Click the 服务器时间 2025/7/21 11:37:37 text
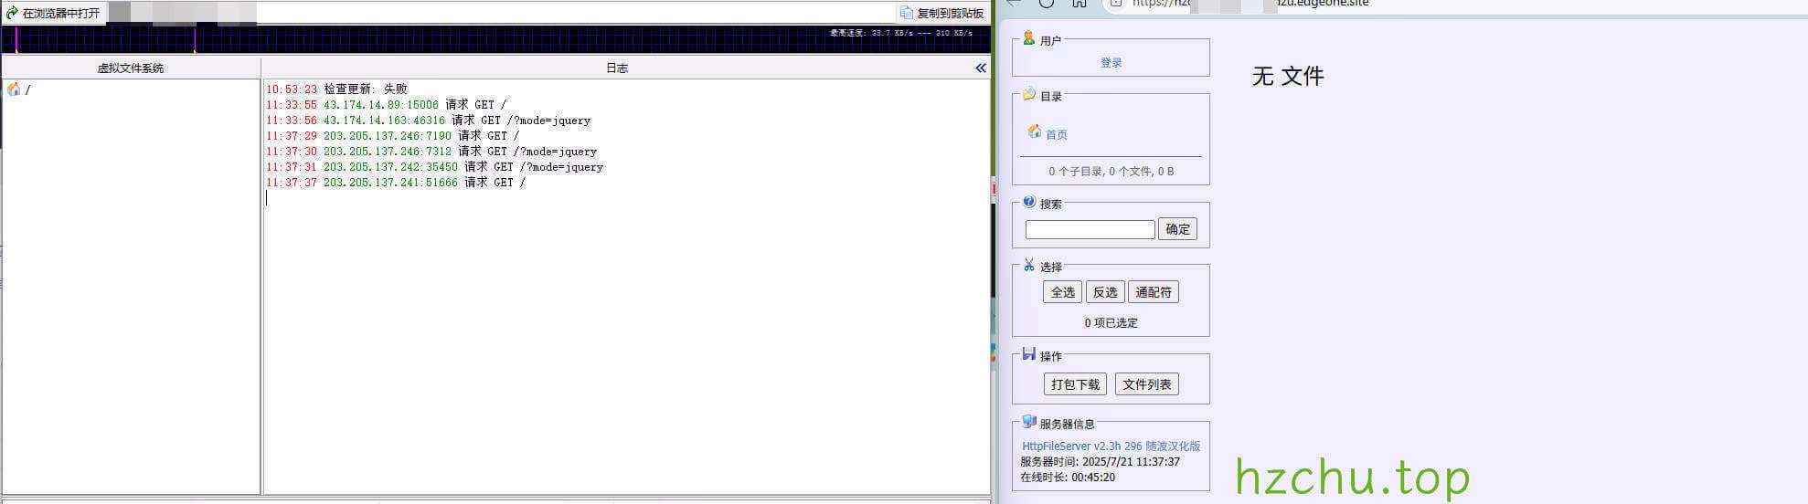 coord(1100,462)
